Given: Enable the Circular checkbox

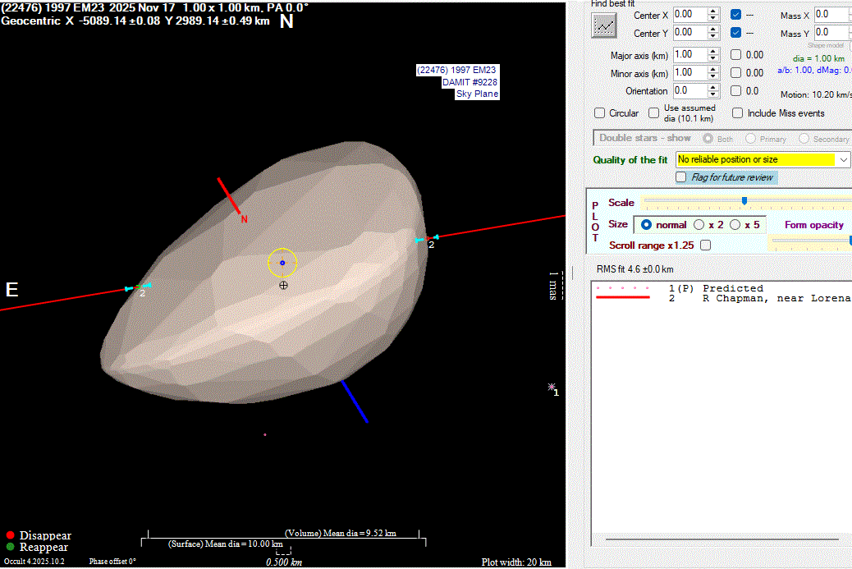Looking at the screenshot, I should pyautogui.click(x=600, y=113).
